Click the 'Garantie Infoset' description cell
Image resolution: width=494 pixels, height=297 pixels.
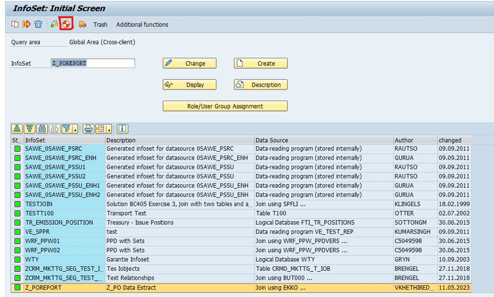click(180, 259)
